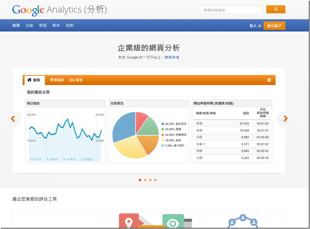The width and height of the screenshot is (310, 229).
Task: Click the 適合您業務的評估工具 heading
Action: pyautogui.click(x=34, y=199)
